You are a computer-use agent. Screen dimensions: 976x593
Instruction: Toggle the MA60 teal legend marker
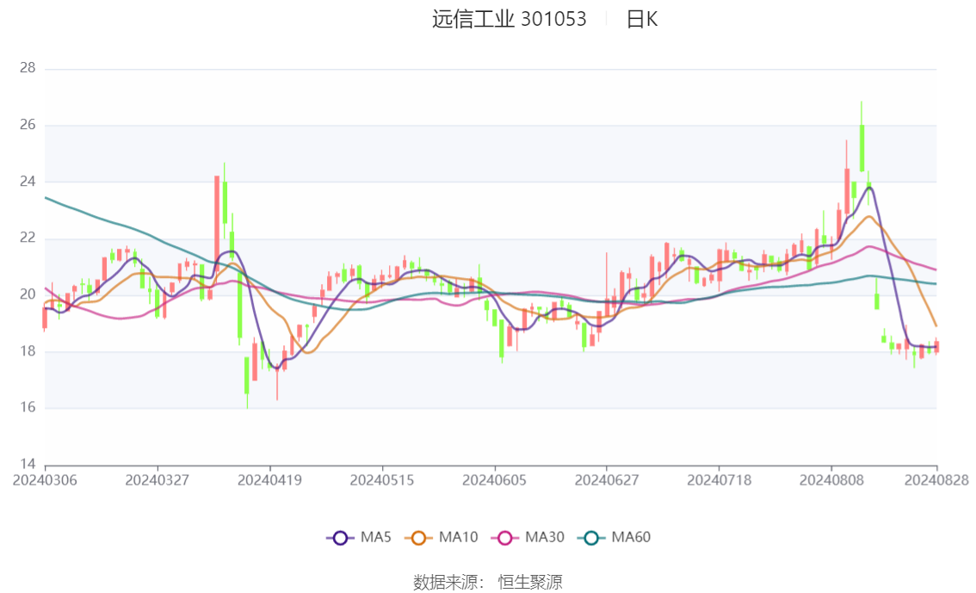click(591, 538)
